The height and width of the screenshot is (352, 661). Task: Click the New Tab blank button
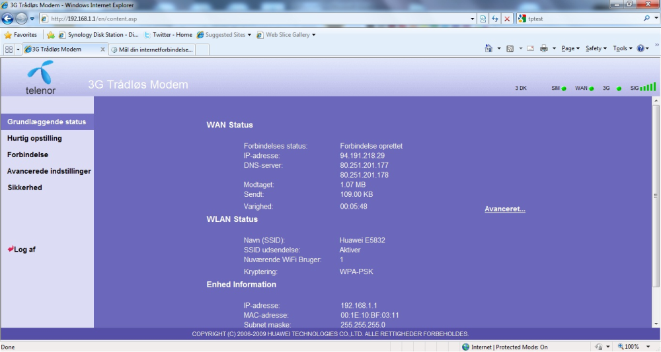[202, 50]
